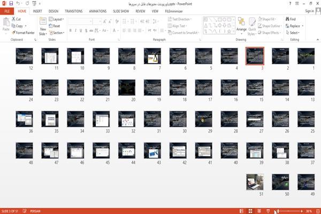Open Section dropdown
Screen dimensions: 321x214
[57, 33]
